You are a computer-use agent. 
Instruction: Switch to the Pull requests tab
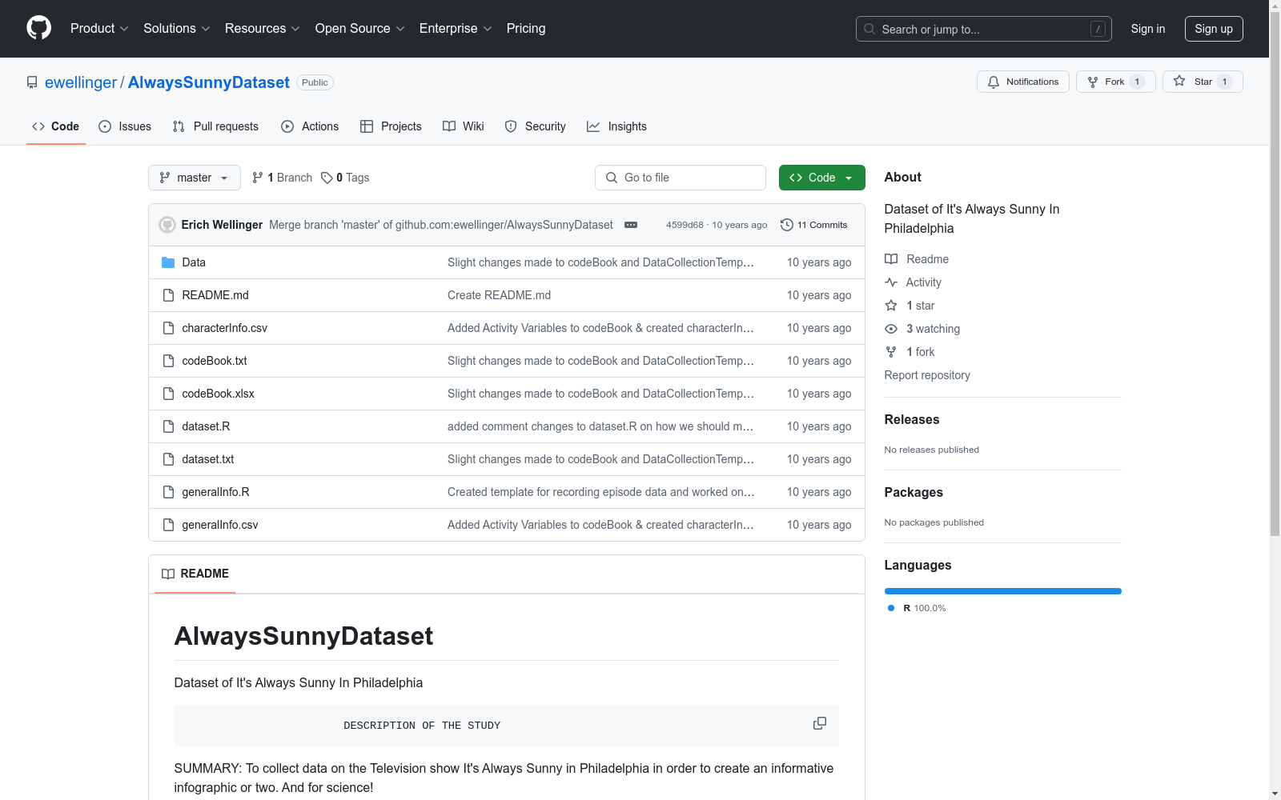(215, 126)
